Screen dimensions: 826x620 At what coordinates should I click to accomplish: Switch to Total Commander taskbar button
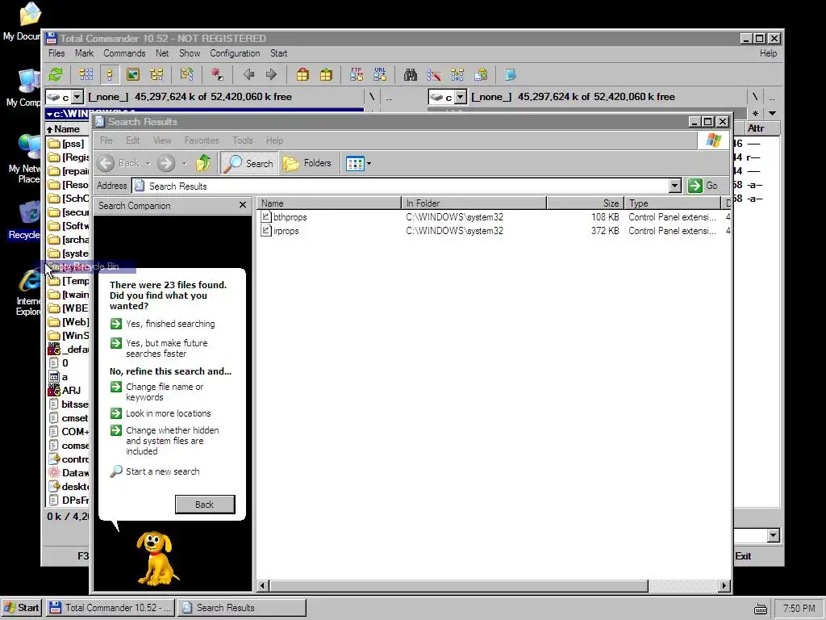(110, 608)
